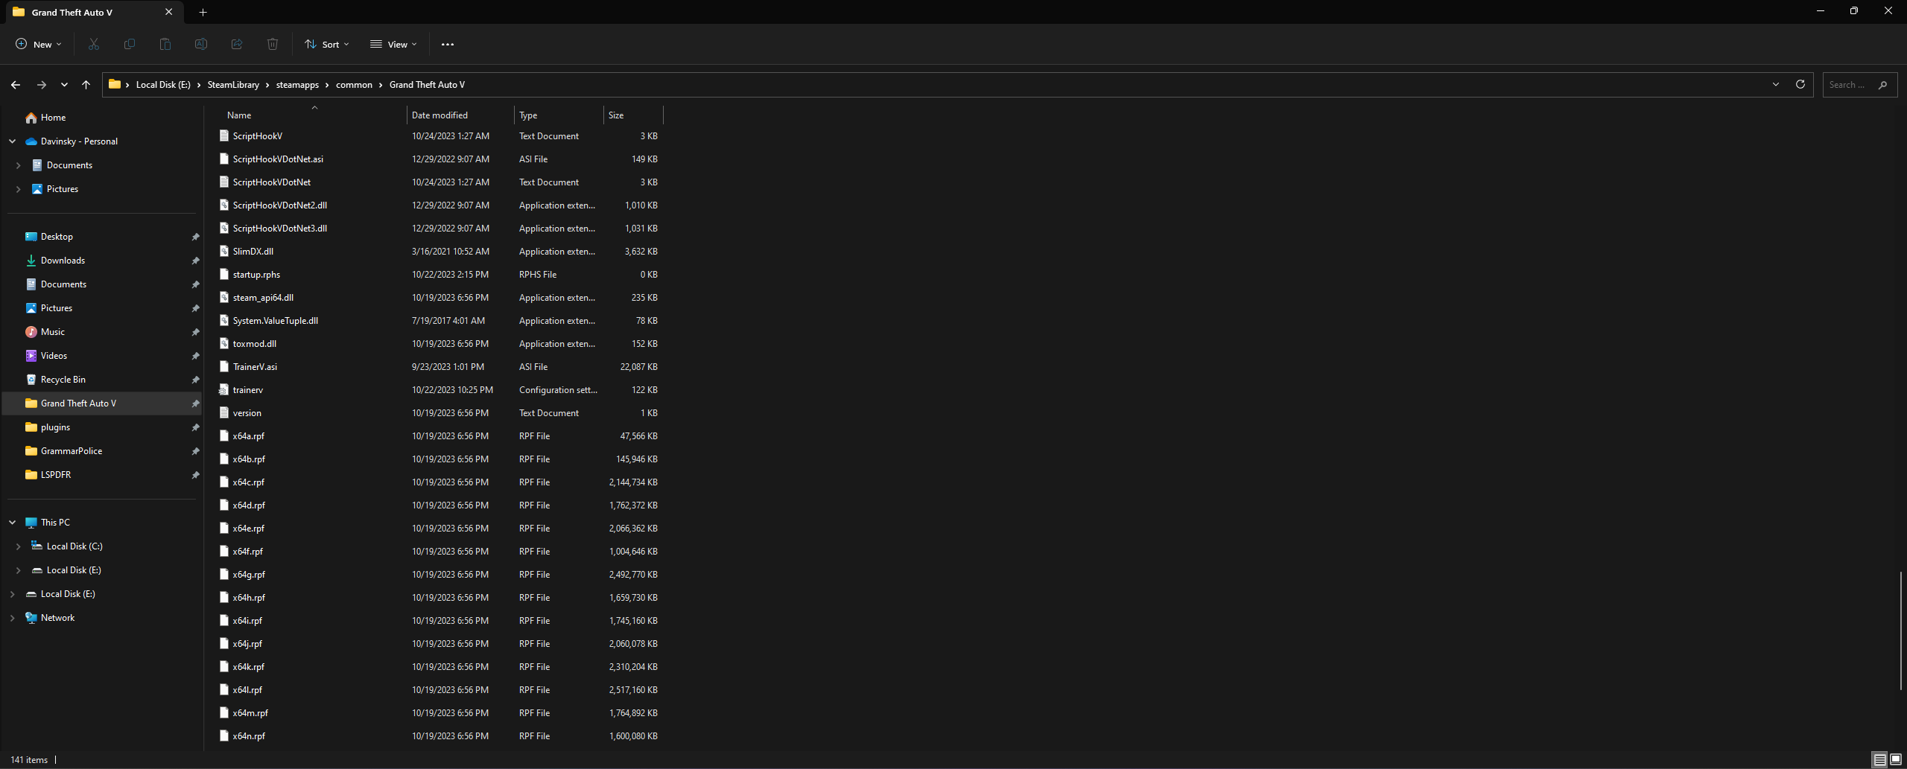Click the file list vertical scrollbar
The image size is (1907, 769).
pyautogui.click(x=1901, y=631)
